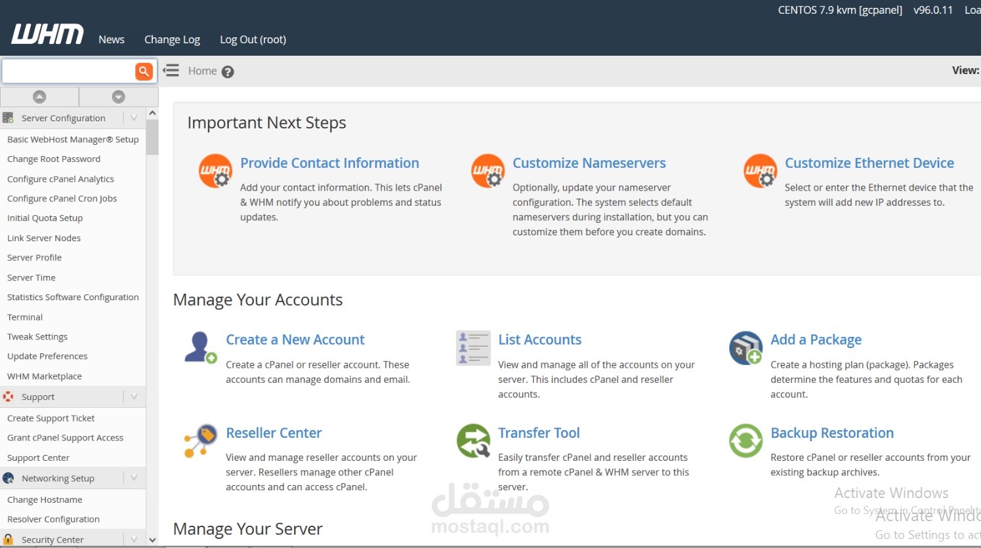Click the Security Center padlock icon

pyautogui.click(x=8, y=539)
